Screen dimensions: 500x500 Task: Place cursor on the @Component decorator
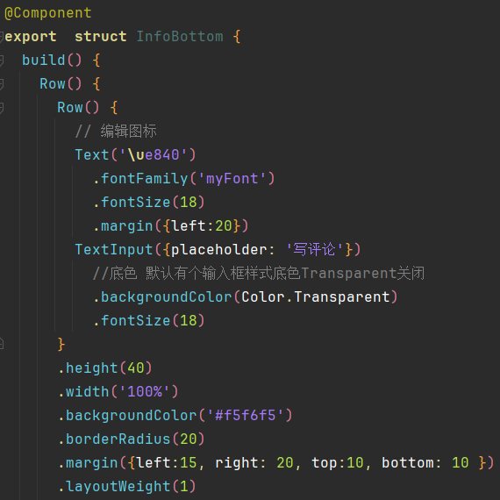(48, 13)
